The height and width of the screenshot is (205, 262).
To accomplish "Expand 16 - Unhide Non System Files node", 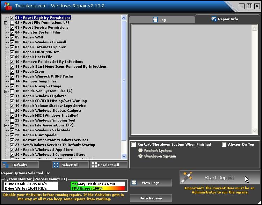I will tap(6, 91).
